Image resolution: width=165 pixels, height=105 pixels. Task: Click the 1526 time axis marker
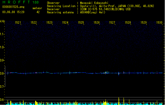coord(97,23)
